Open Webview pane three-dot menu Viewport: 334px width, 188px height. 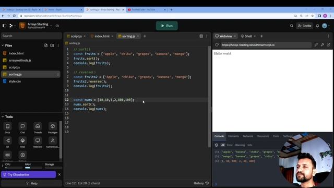coord(329,36)
